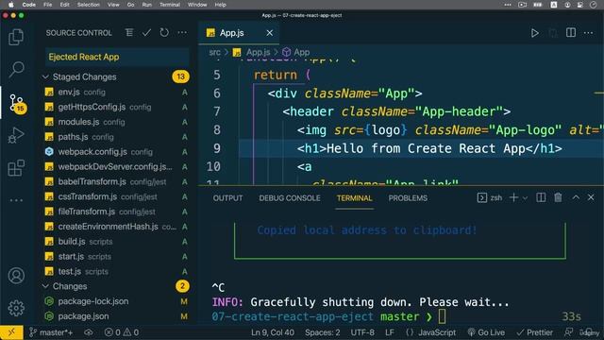Run the App.js file with play icon
Screen dimensions: 604x340
click(535, 33)
